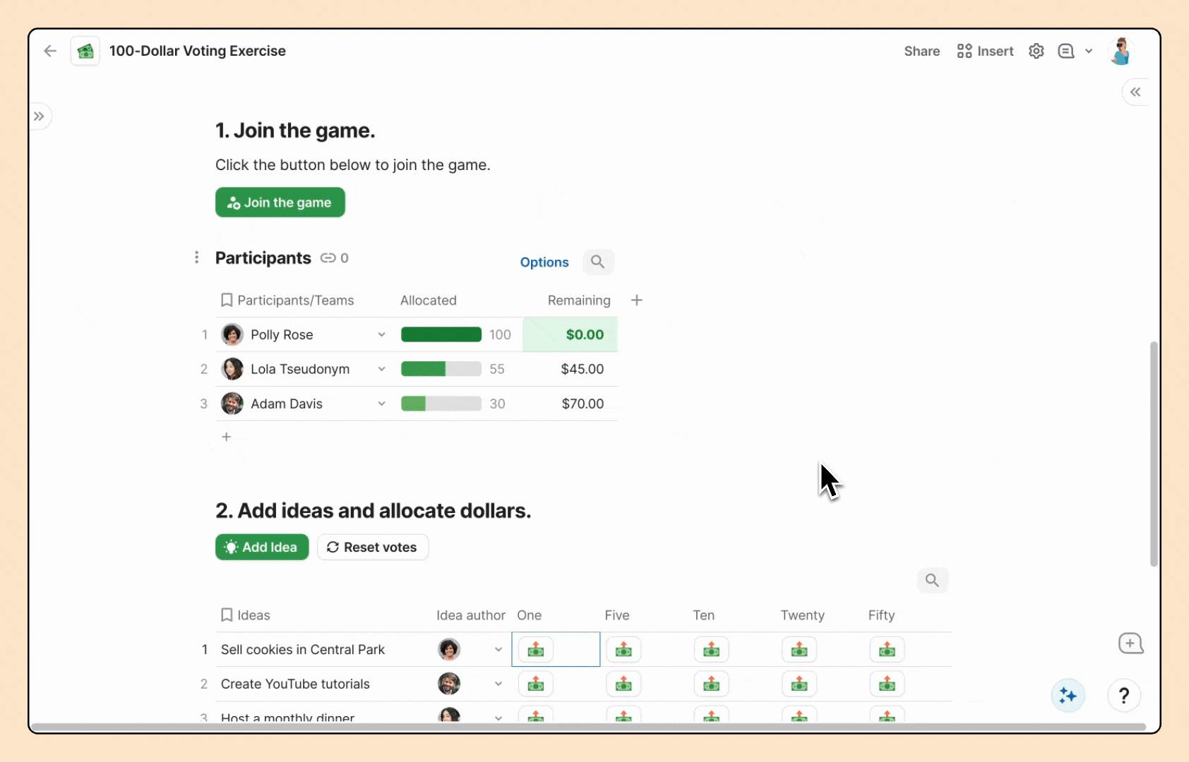The width and height of the screenshot is (1189, 762).
Task: Select the 100-Dollar Voting Exercise title
Action: (198, 51)
